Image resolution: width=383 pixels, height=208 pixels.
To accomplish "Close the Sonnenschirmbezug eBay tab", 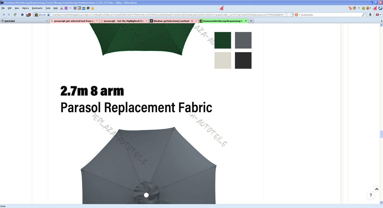I will pos(246,21).
